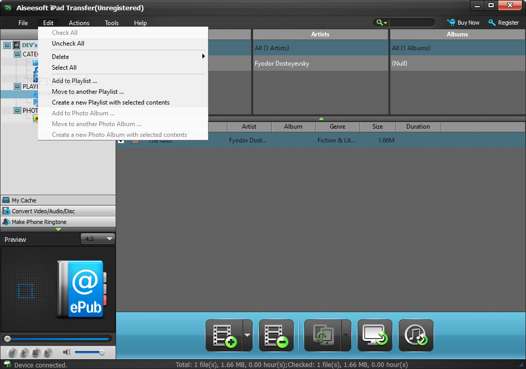
Task: Click the search magnifier dropdown icon
Action: point(382,23)
